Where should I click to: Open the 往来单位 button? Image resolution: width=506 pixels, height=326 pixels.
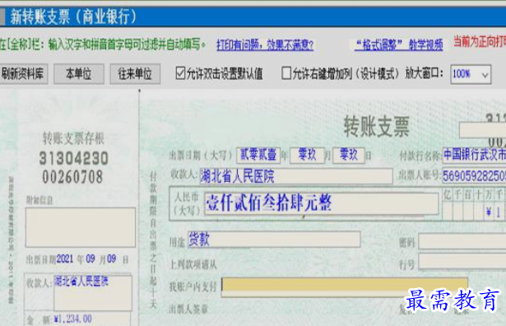(135, 74)
